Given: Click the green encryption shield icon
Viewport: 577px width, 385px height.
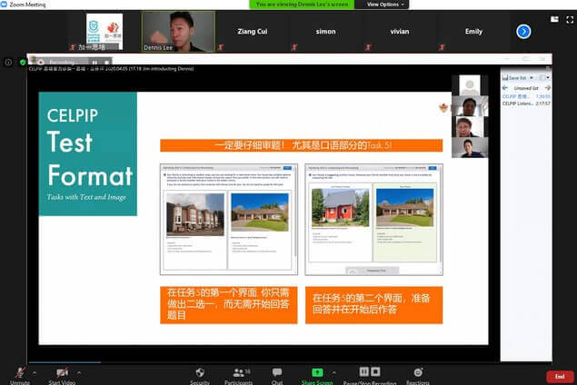Looking at the screenshot, I should pos(24,63).
